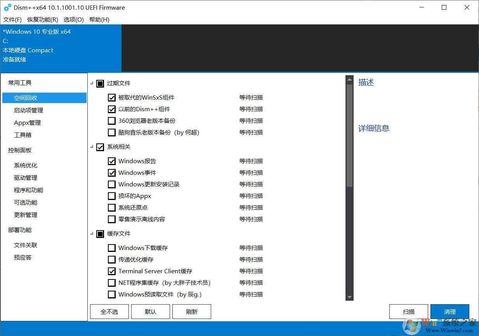Select 驱动管理 in the sidebar
479x336 pixels.
(x=26, y=177)
